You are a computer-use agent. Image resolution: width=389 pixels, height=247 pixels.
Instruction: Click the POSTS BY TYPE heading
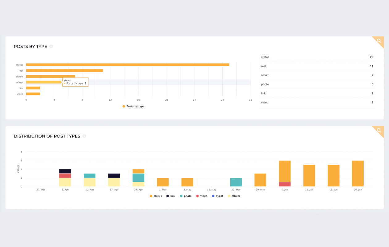point(31,47)
